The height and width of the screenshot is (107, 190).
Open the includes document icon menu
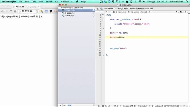click(181, 12)
